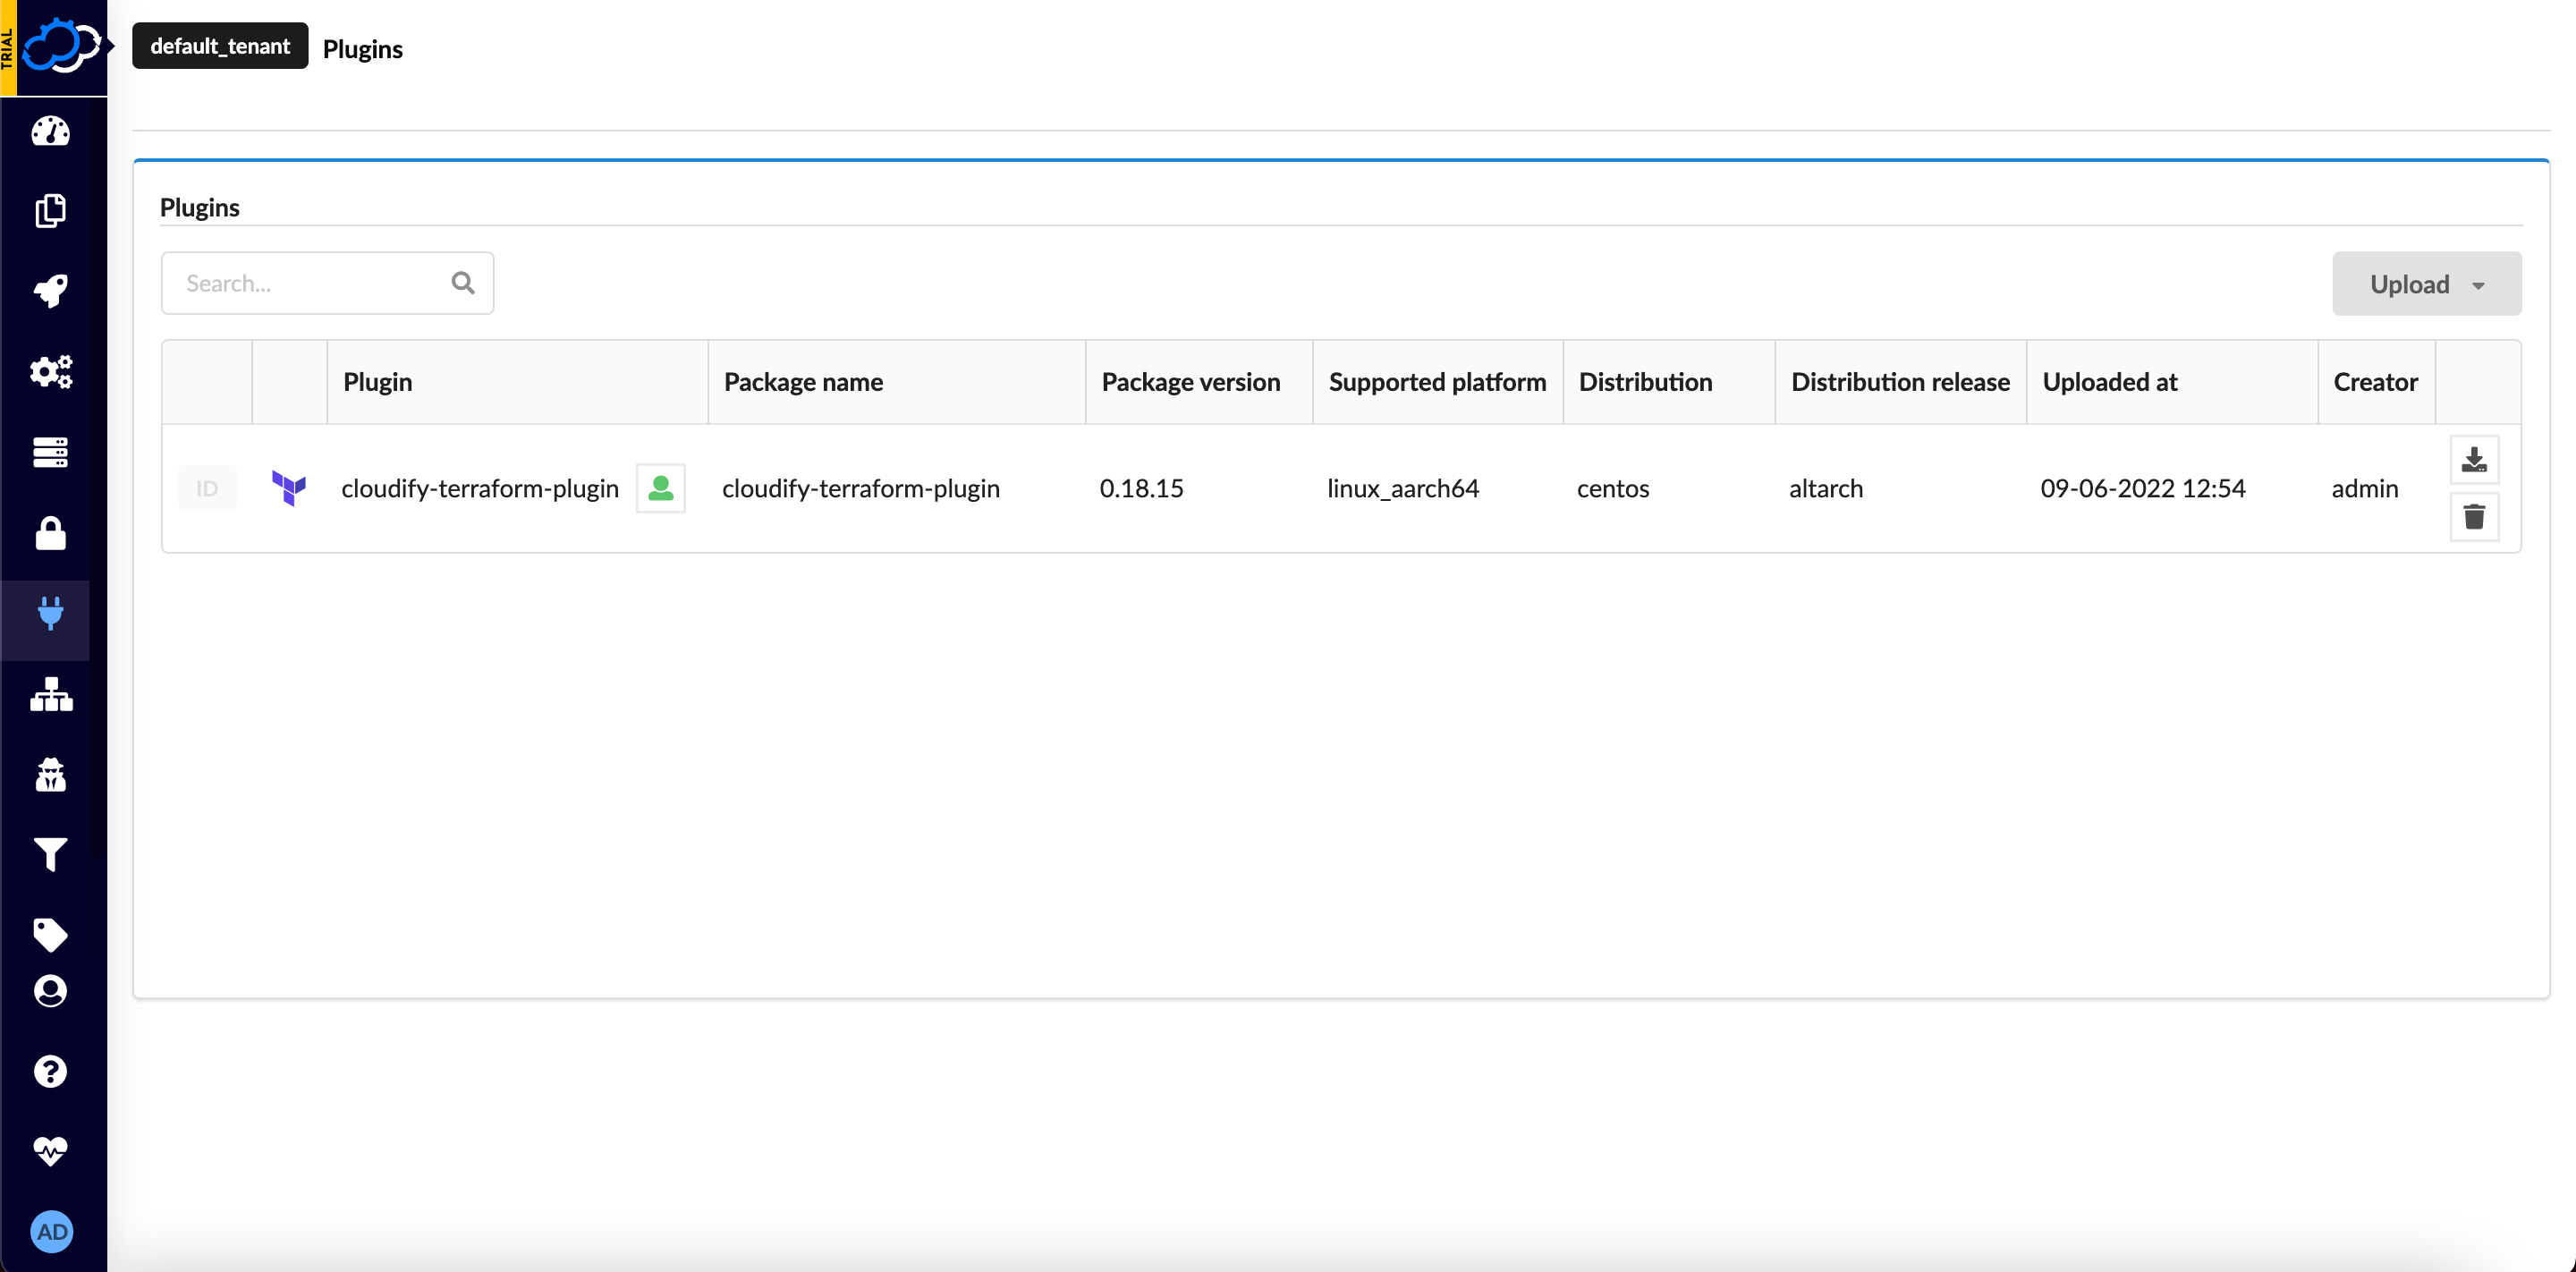Viewport: 2576px width, 1272px height.
Task: Open the Secrets lock icon in sidebar
Action: coord(50,533)
